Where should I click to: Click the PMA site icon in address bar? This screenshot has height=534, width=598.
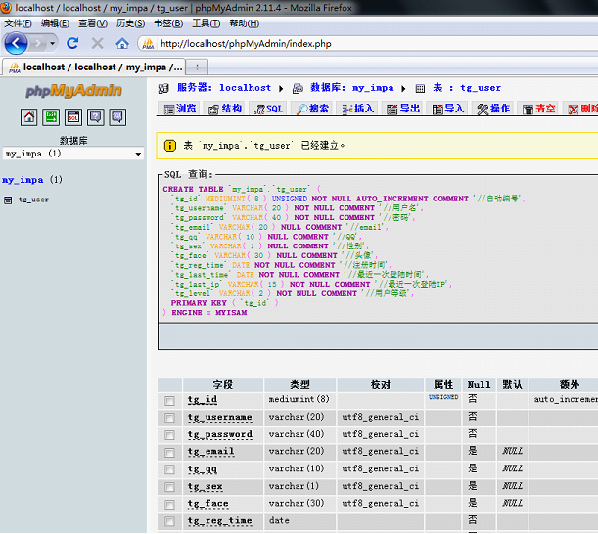click(x=148, y=44)
